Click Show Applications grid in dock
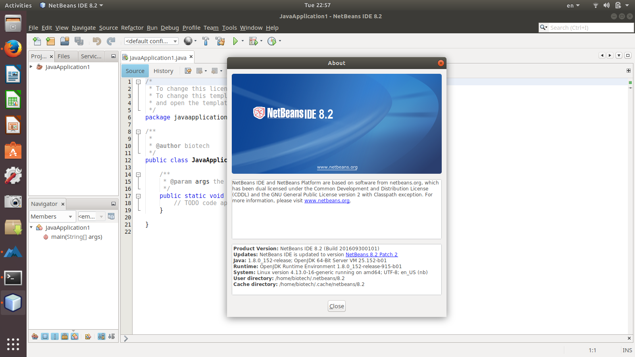The width and height of the screenshot is (635, 357). tap(13, 344)
